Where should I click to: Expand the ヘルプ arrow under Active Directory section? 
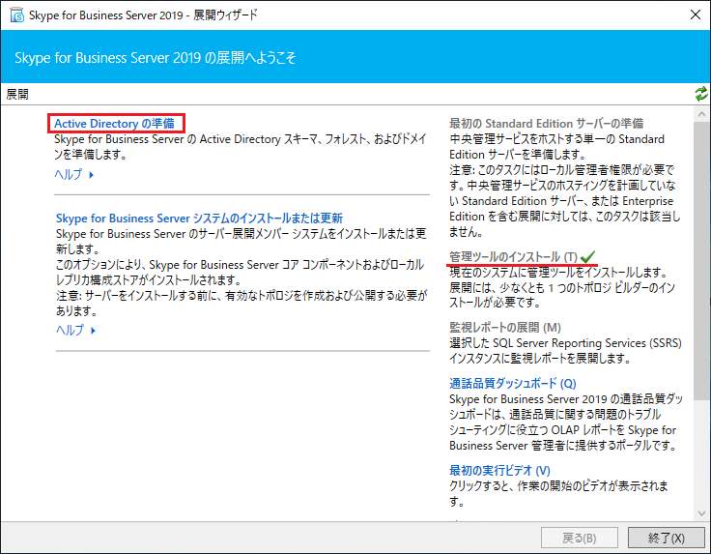tap(92, 175)
